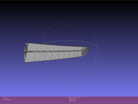Image resolution: width=138 pixels, height=104 pixels.
Task: Click the Faces count line in the info bar
Action: (72, 100)
